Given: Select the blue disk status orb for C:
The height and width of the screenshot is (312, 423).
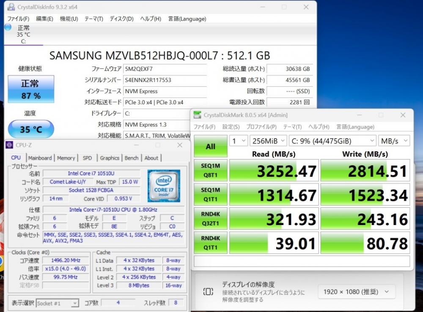Looking at the screenshot, I should click(8, 27).
